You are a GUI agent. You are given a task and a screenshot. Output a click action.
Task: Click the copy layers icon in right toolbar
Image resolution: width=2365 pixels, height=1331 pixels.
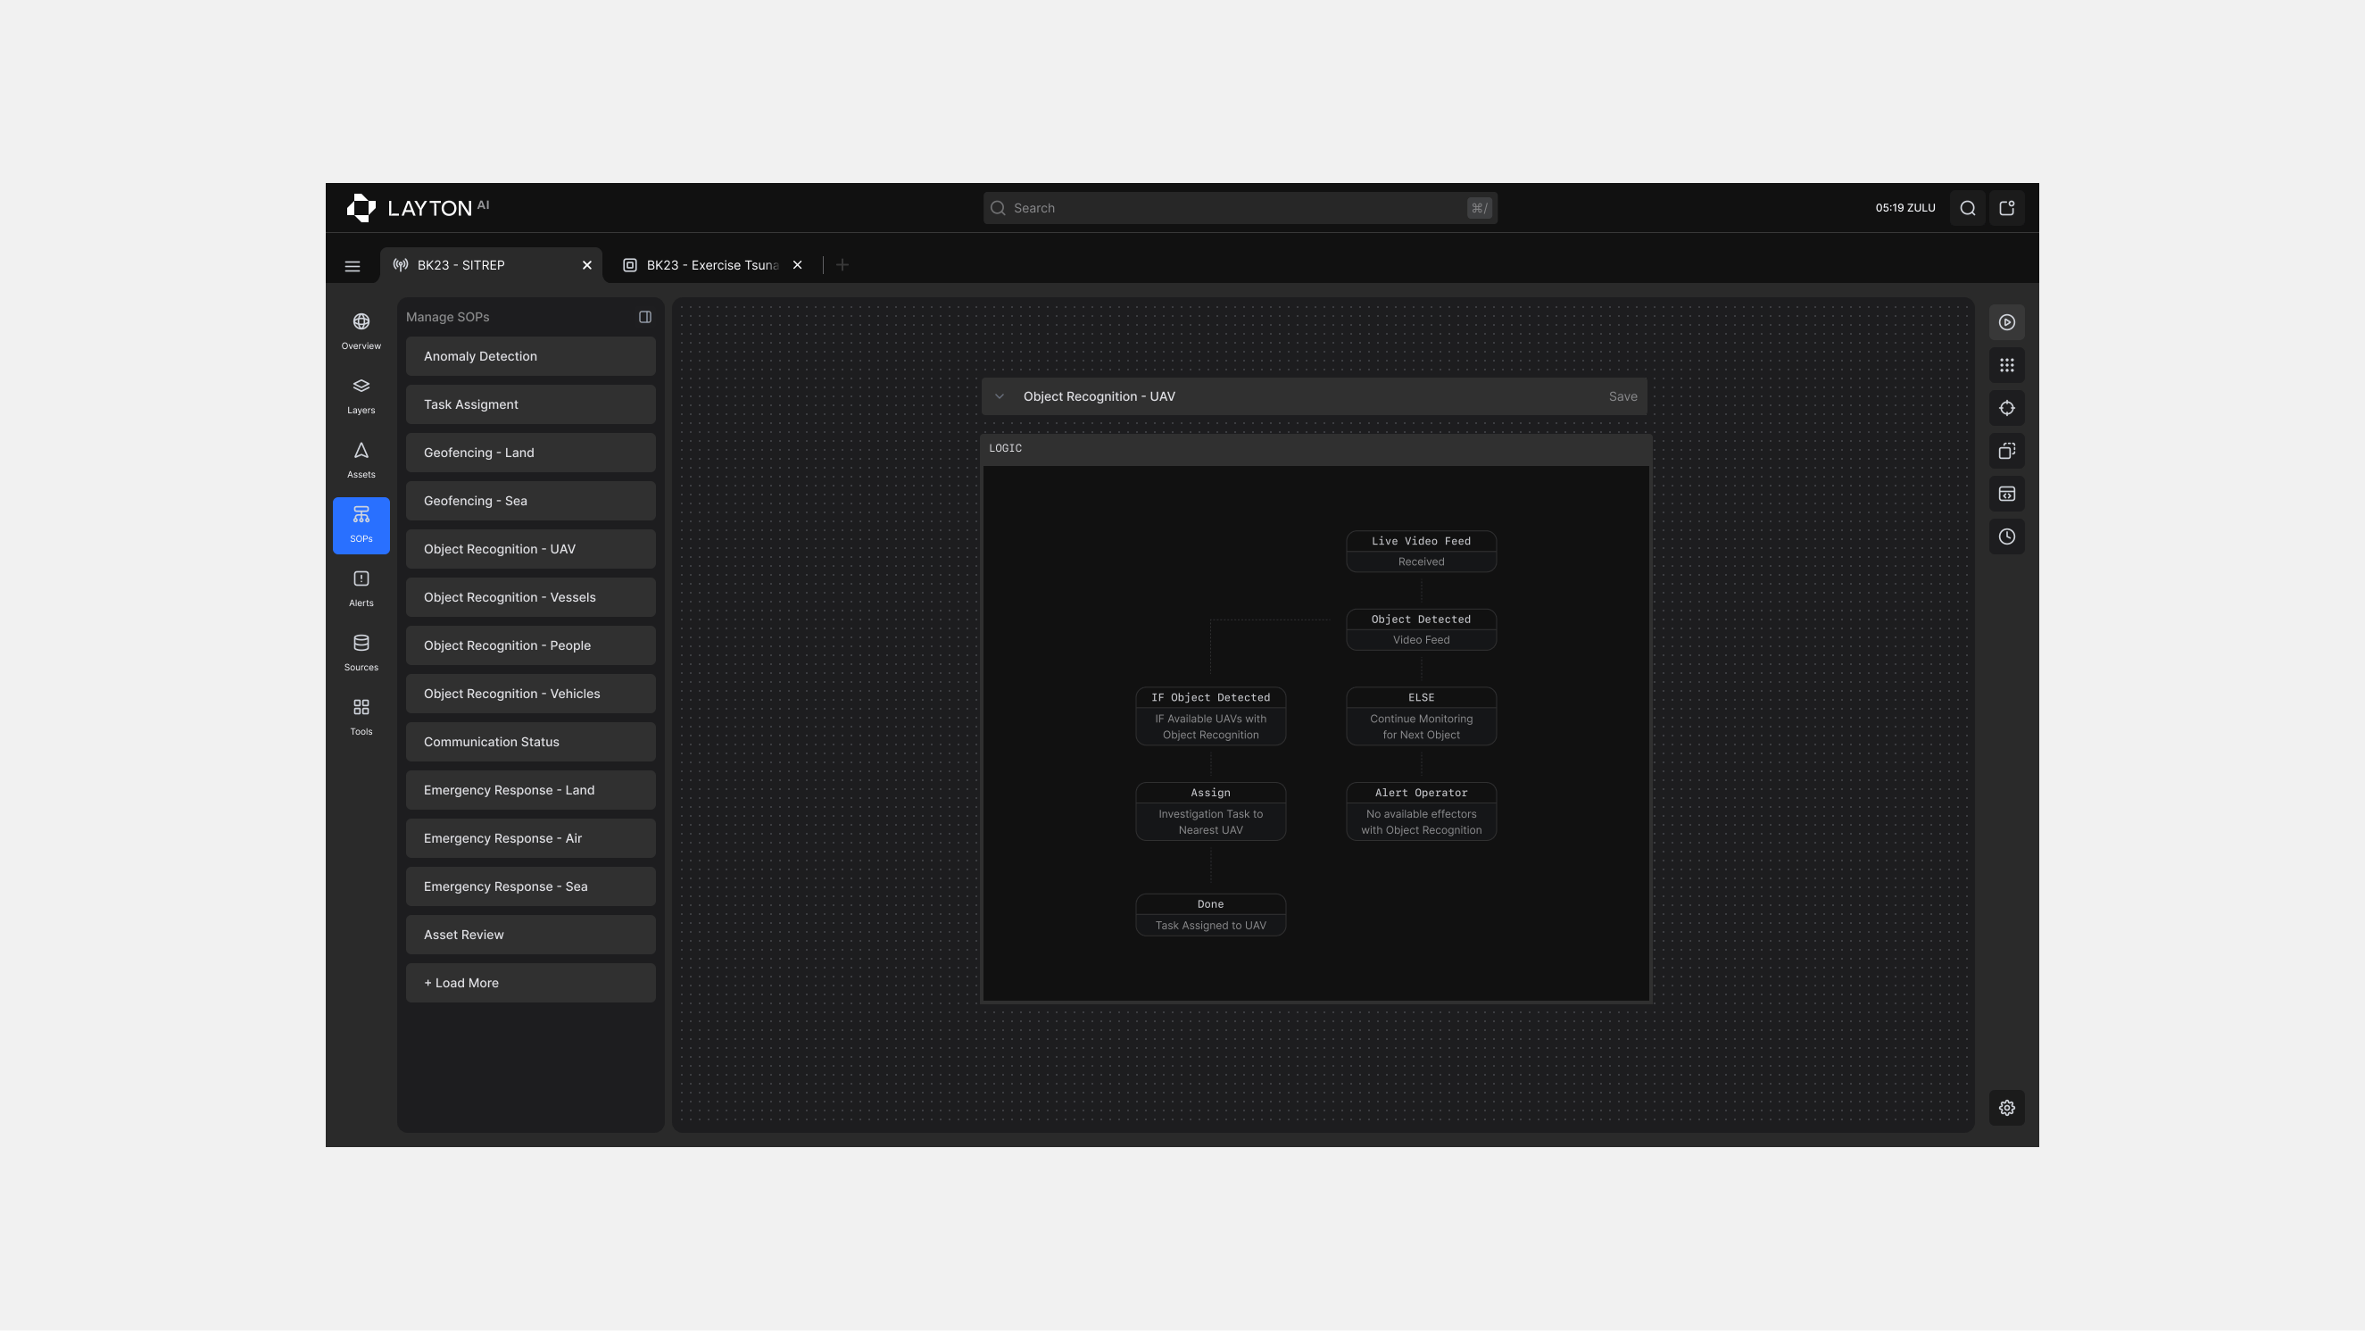(2007, 451)
